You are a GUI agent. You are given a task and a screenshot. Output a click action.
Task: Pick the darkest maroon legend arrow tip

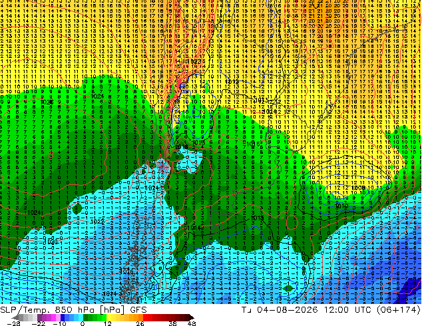[x=192, y=317]
